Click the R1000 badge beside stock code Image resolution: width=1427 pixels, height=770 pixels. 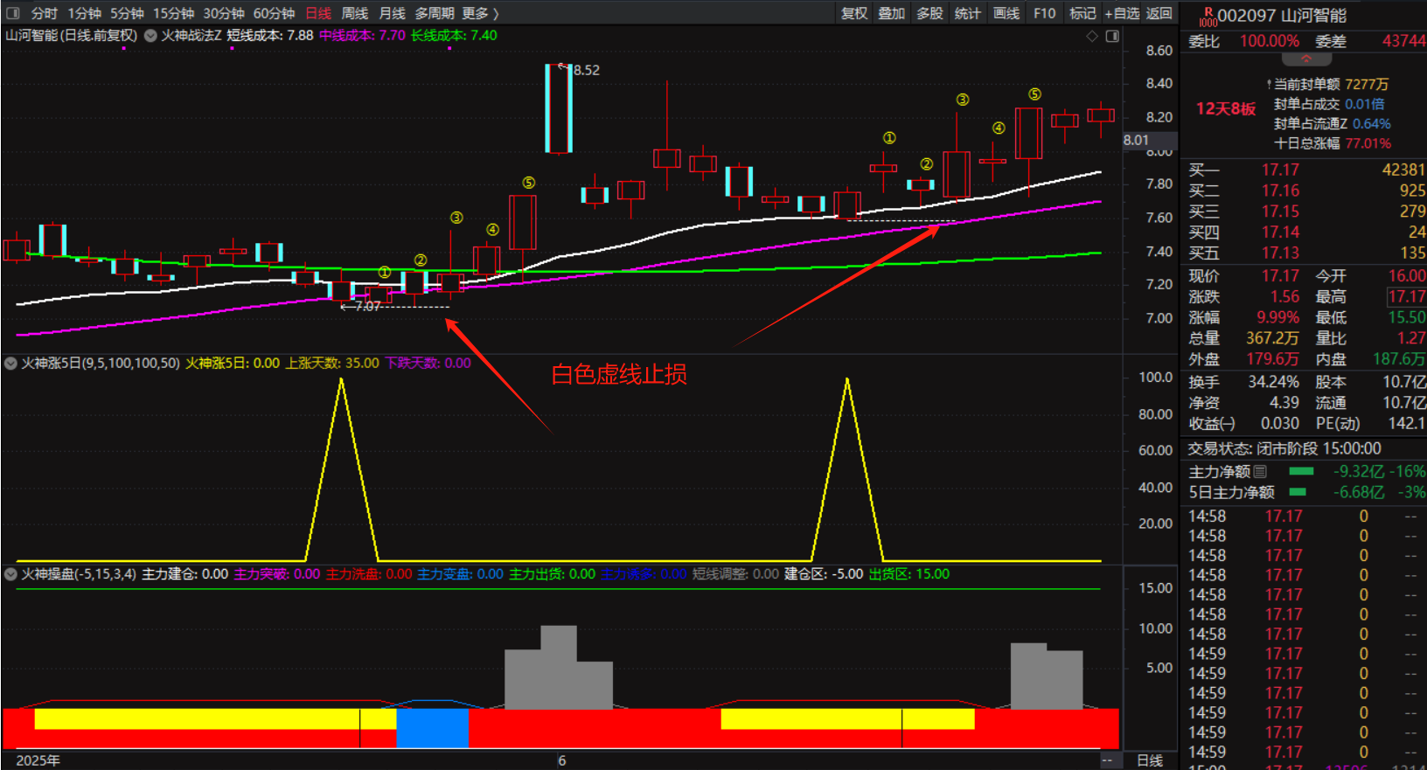coord(1208,17)
